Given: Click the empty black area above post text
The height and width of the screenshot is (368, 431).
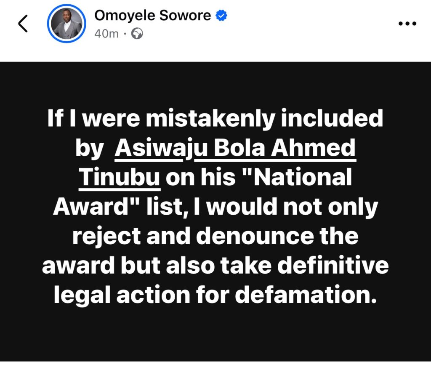Looking at the screenshot, I should pos(215,84).
